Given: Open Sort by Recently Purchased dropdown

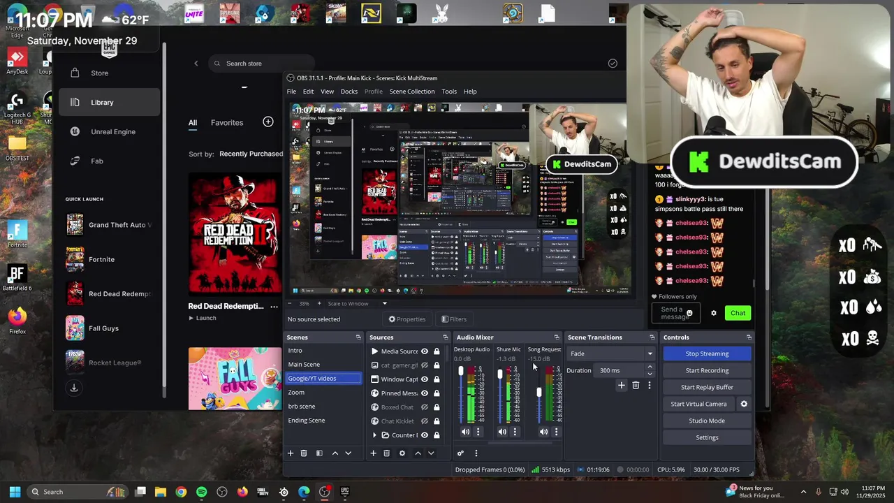Looking at the screenshot, I should click(x=251, y=154).
